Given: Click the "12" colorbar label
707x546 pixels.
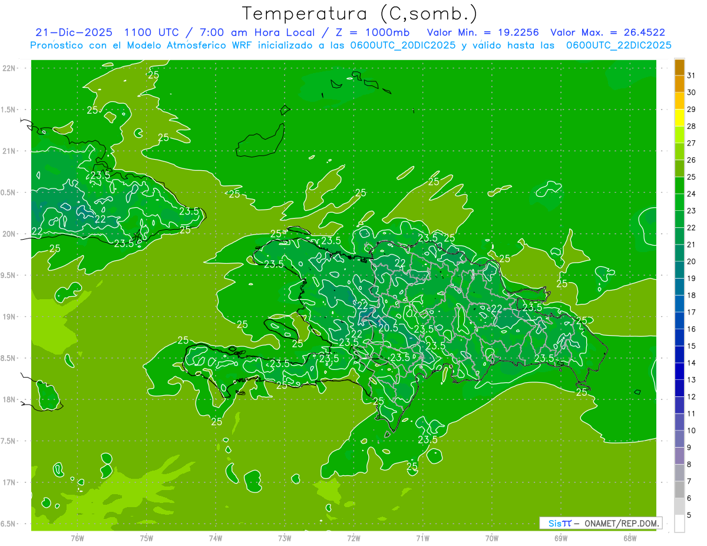Looking at the screenshot, I should [x=692, y=397].
